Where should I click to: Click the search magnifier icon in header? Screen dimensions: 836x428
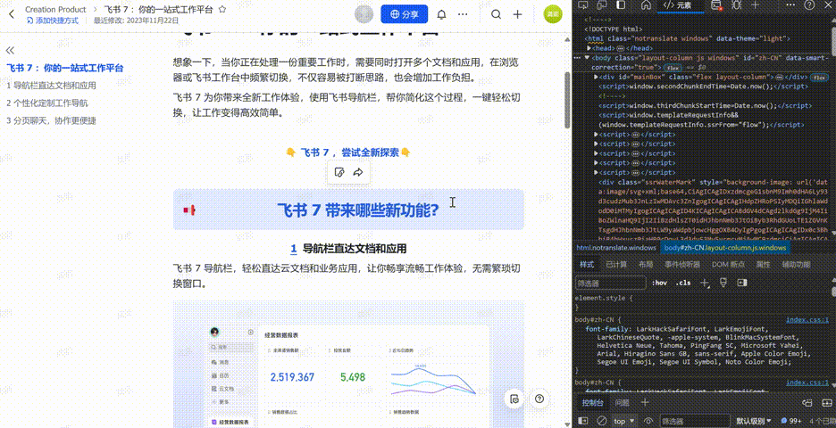(497, 14)
